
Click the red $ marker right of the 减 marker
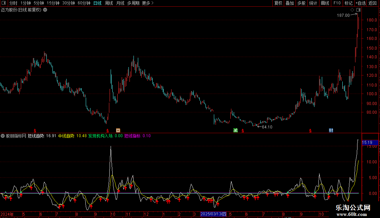click(x=242, y=130)
